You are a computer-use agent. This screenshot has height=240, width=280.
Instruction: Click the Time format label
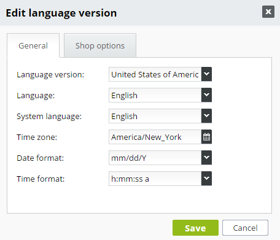[41, 179]
